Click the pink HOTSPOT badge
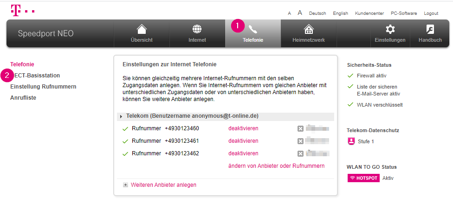The width and height of the screenshot is (453, 210). coord(363,178)
